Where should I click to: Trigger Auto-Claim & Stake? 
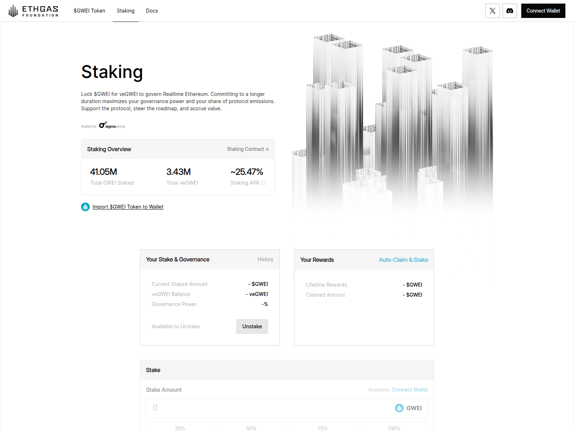click(403, 259)
